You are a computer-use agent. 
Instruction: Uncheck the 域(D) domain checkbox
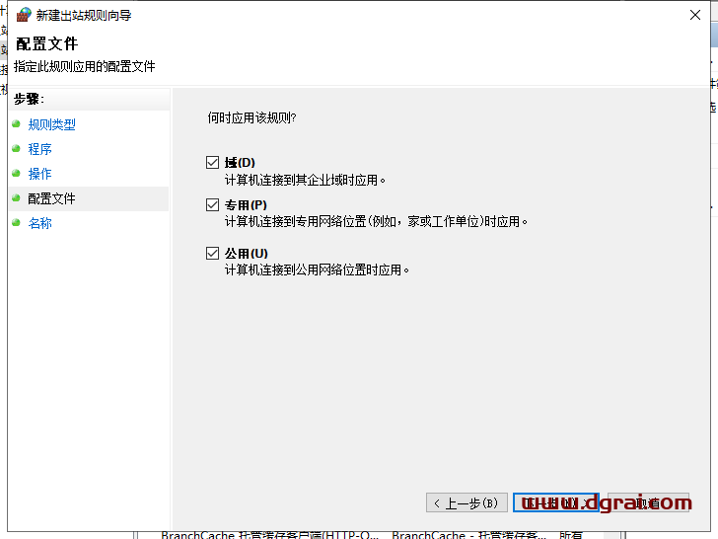pyautogui.click(x=212, y=162)
